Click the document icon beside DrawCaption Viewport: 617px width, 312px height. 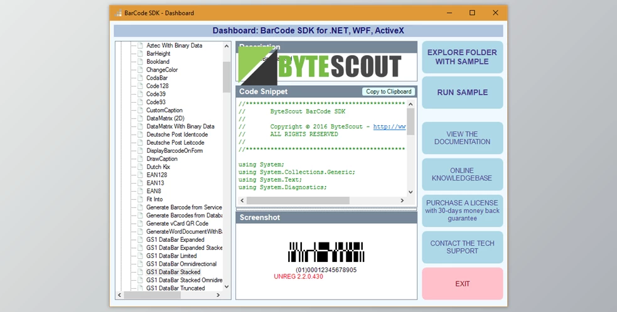click(140, 159)
